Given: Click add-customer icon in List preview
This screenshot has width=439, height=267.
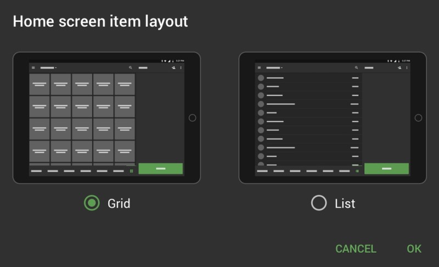Looking at the screenshot, I should 399,67.
